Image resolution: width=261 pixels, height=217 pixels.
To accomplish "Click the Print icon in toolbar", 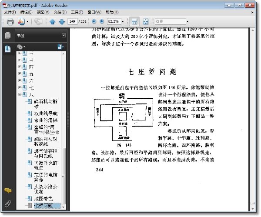I will click(x=10, y=22).
